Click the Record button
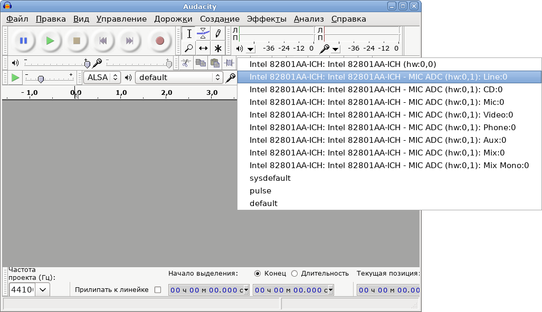 [160, 41]
